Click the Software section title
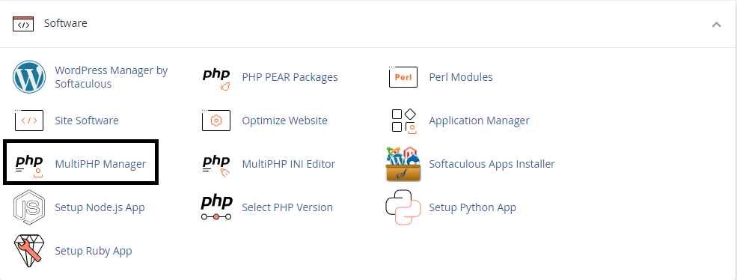737x280 pixels. [x=65, y=23]
